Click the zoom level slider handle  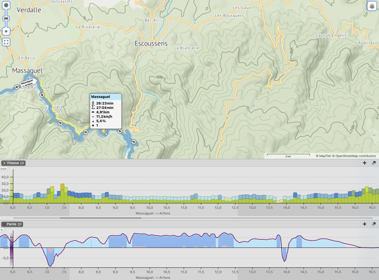pos(6,19)
